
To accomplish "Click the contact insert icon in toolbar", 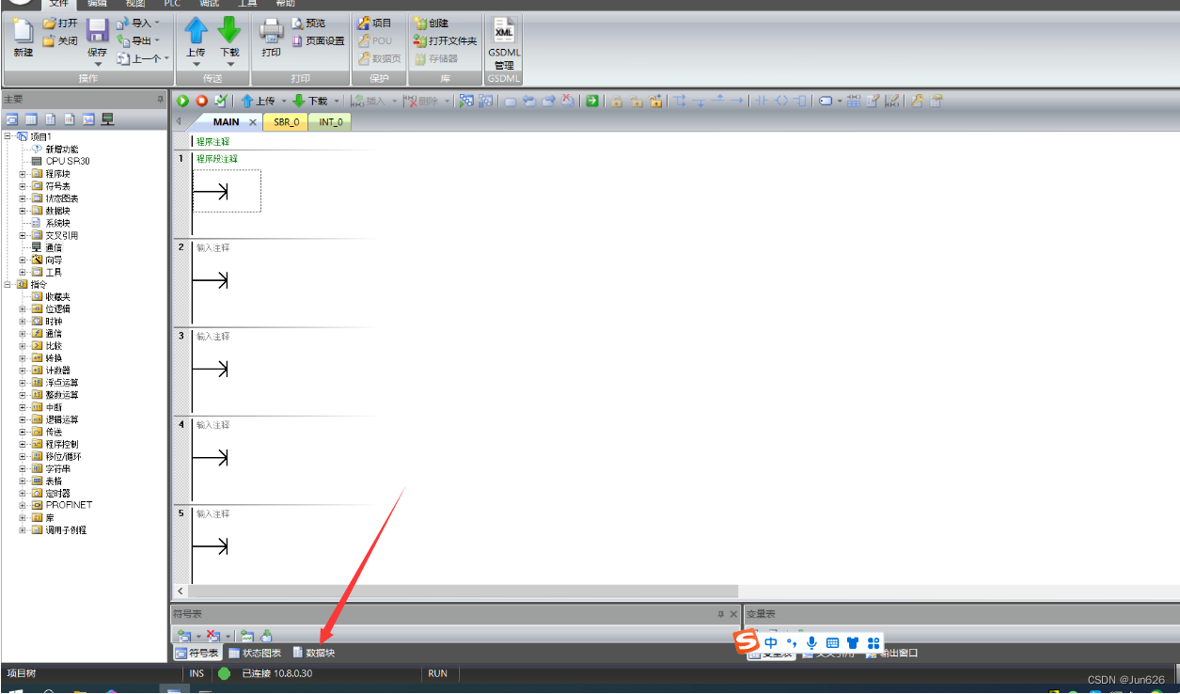I will point(762,101).
